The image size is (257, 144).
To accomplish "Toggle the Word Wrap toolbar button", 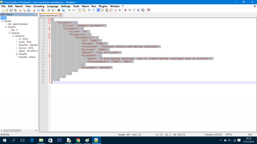I will tap(89, 10).
